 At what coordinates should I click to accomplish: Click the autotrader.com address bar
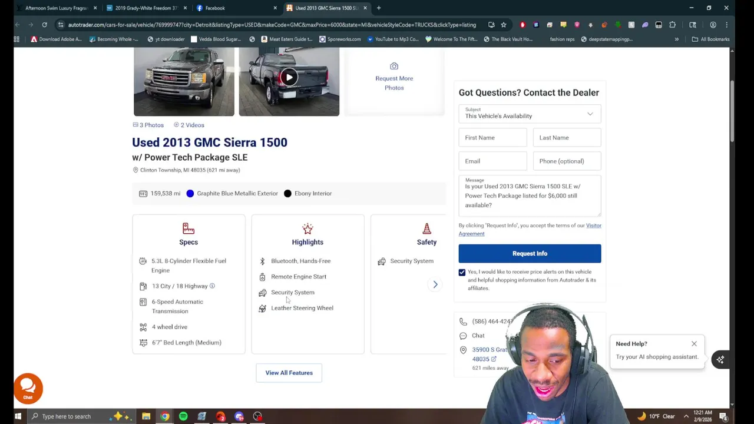[x=272, y=25]
